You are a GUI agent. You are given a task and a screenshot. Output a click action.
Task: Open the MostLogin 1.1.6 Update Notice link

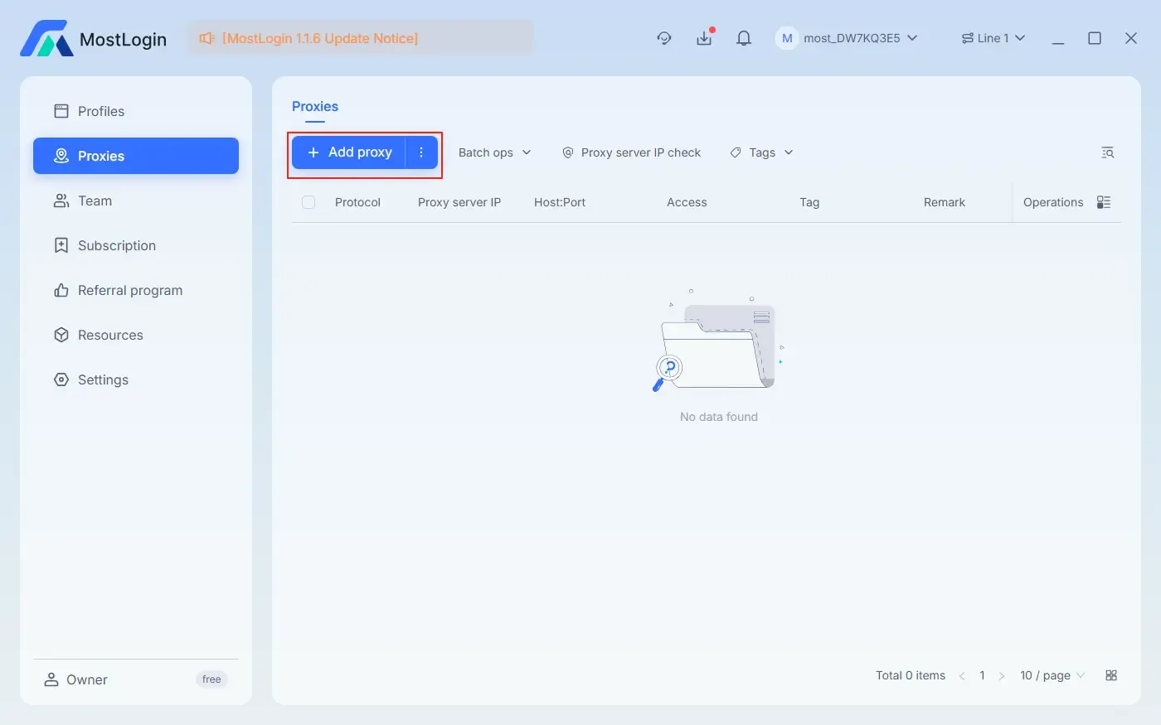[x=320, y=38]
